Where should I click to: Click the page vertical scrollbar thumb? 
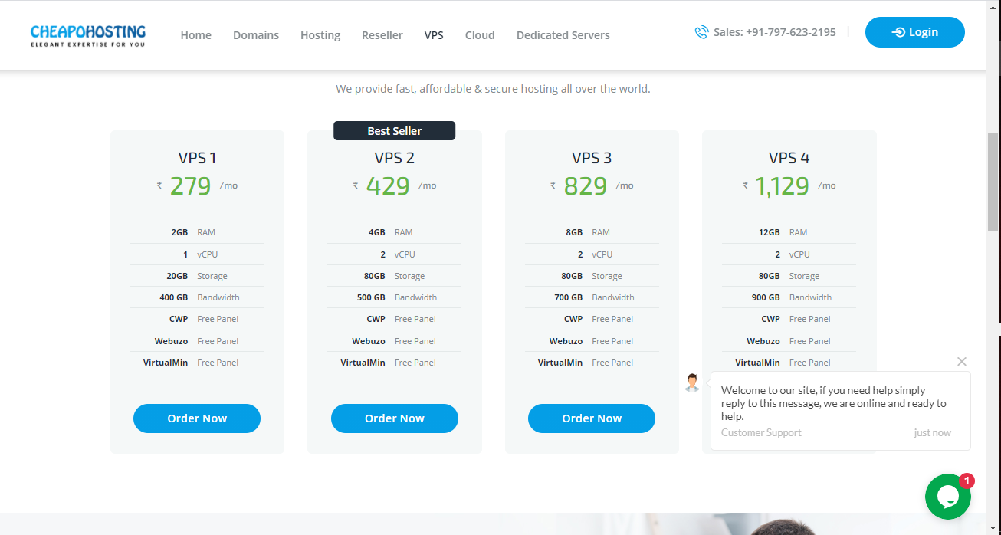point(993,182)
